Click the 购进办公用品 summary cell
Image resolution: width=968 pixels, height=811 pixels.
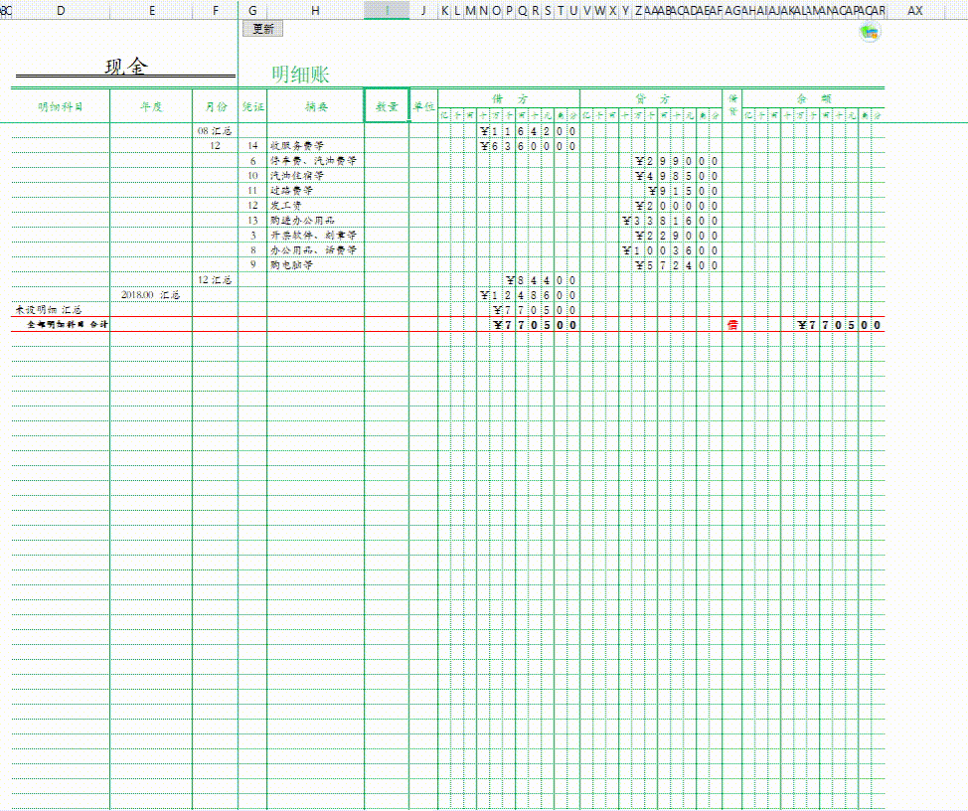point(315,221)
